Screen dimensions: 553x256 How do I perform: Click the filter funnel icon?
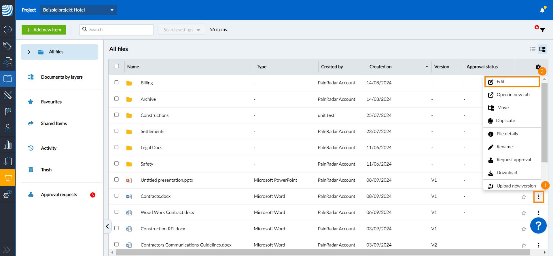click(x=543, y=30)
